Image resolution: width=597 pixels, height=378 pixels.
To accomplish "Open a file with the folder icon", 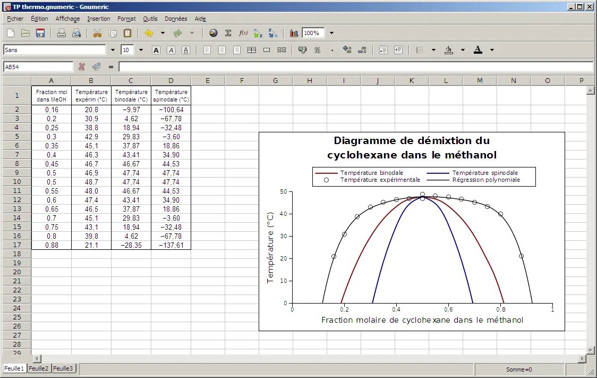I will [25, 33].
